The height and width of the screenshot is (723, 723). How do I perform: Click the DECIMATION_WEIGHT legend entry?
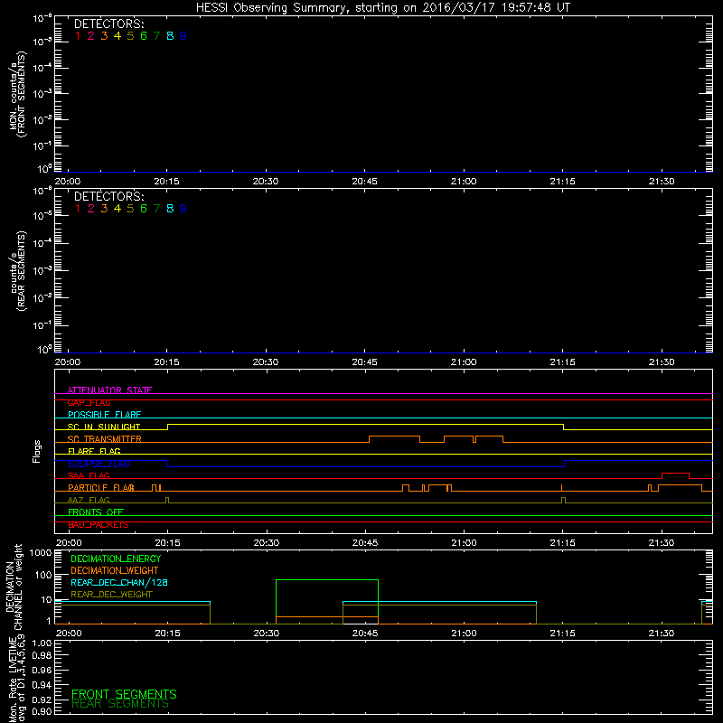click(x=115, y=571)
